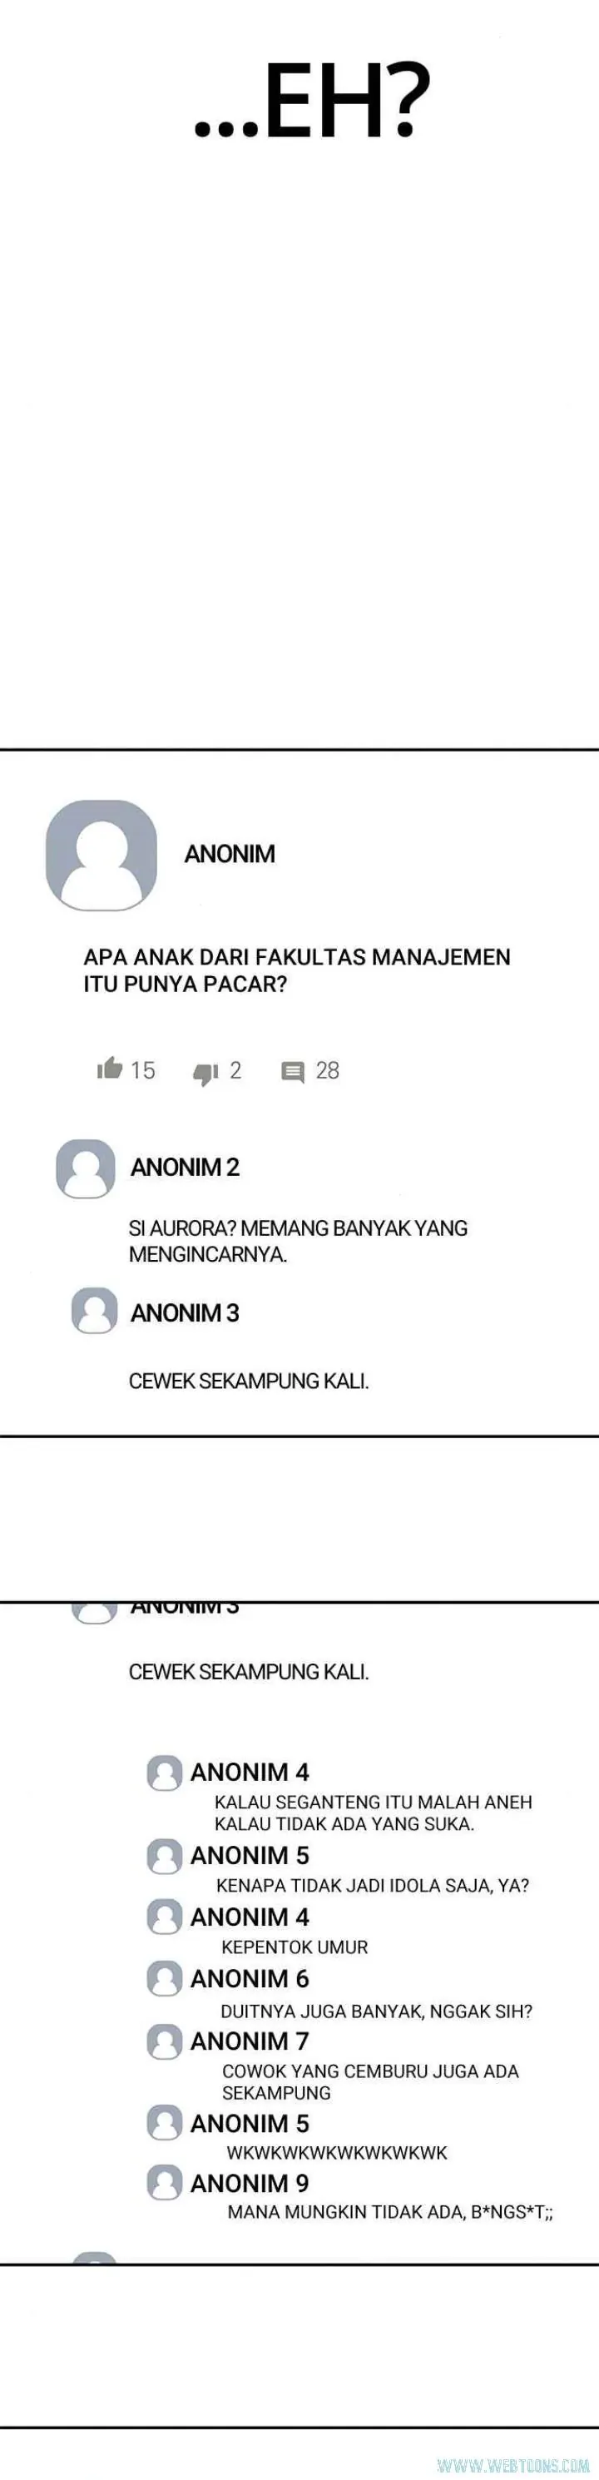Click ANONIM 3's avatar icon
This screenshot has width=599, height=2480.
click(x=94, y=1310)
